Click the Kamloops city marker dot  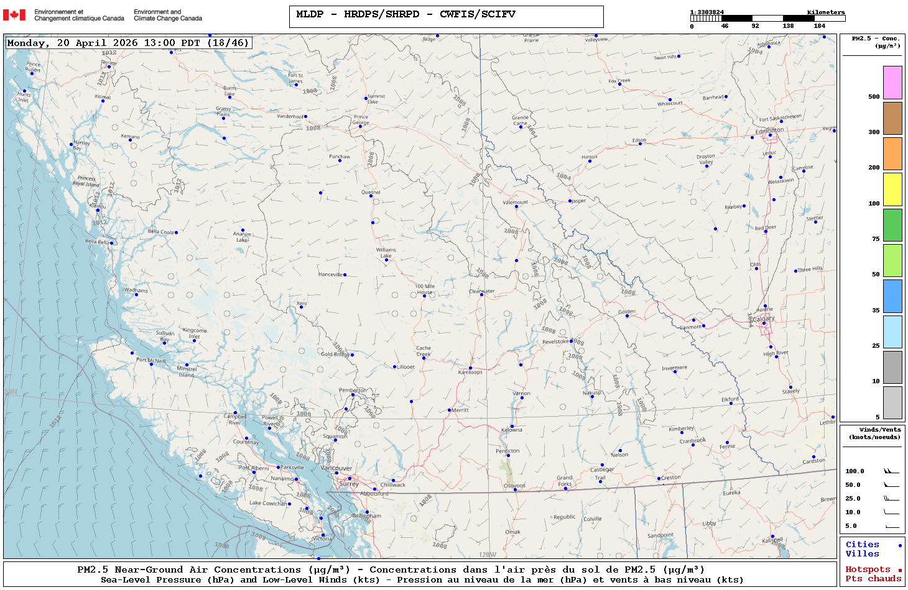click(470, 368)
